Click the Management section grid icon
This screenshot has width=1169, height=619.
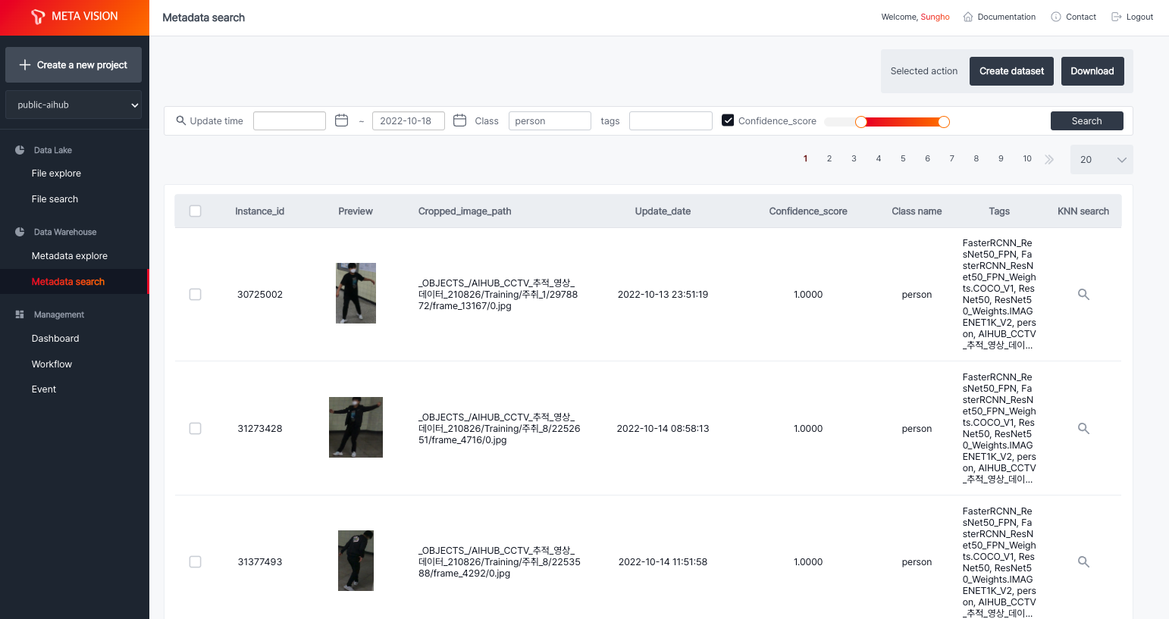pos(20,314)
